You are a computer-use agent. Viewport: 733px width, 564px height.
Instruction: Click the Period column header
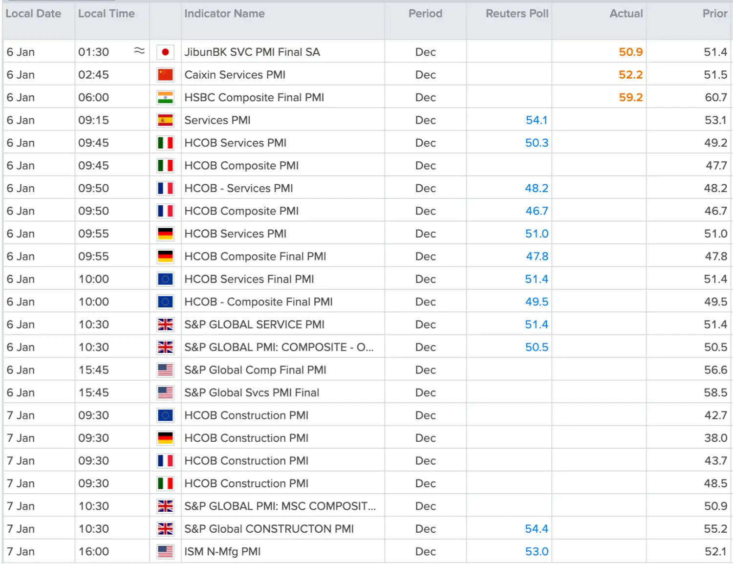[x=425, y=14]
